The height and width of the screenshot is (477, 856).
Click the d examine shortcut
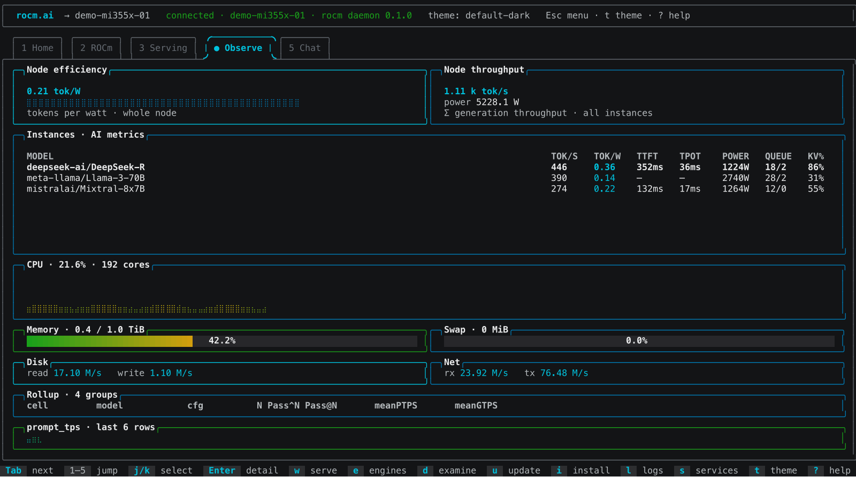click(x=447, y=471)
